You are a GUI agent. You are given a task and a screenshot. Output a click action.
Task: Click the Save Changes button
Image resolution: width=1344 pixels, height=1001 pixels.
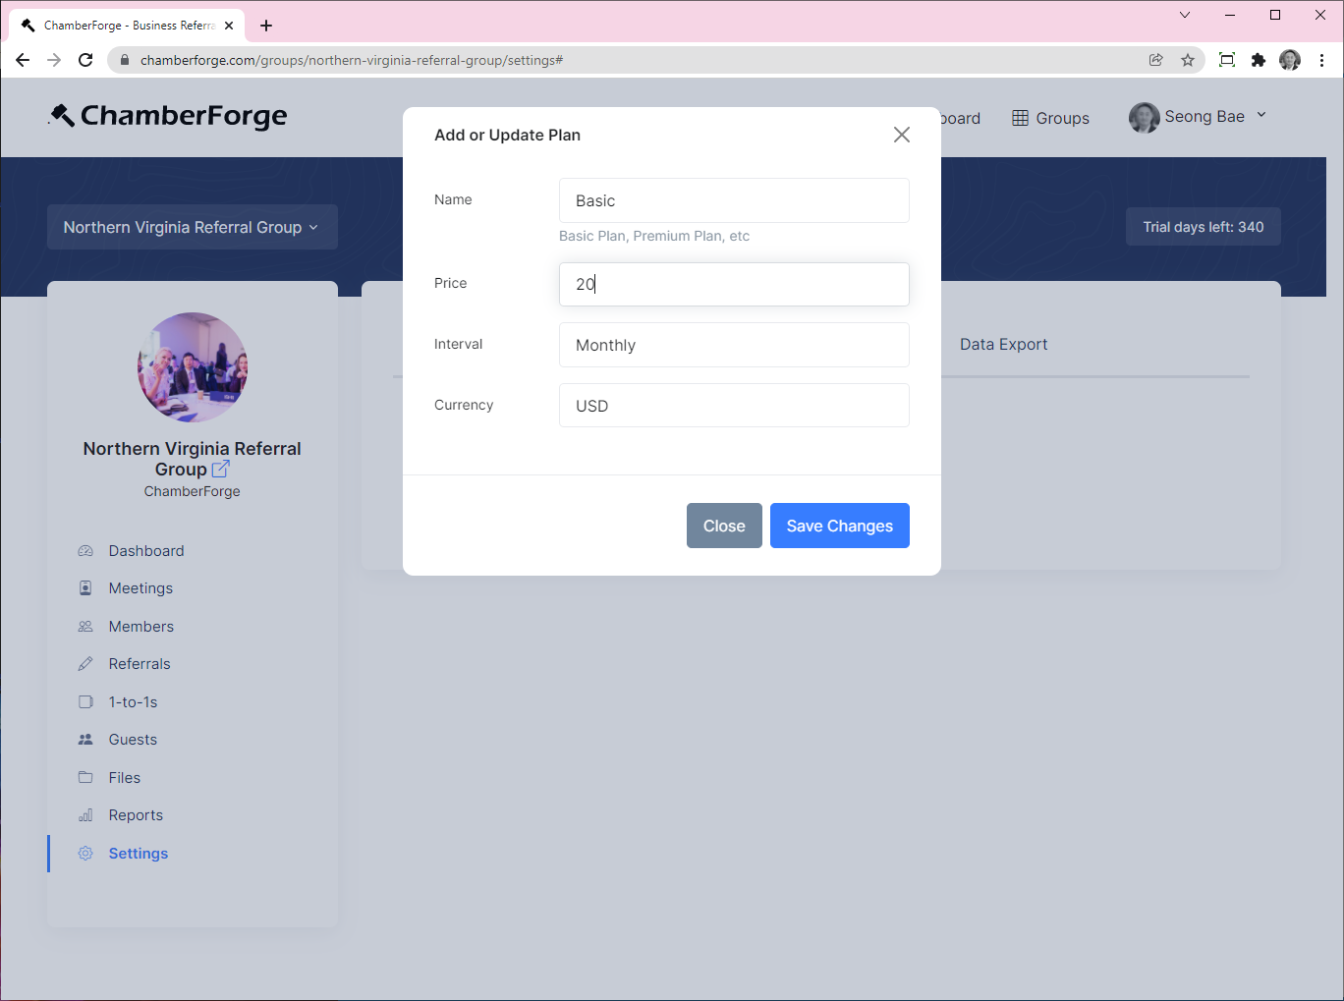[x=839, y=526]
